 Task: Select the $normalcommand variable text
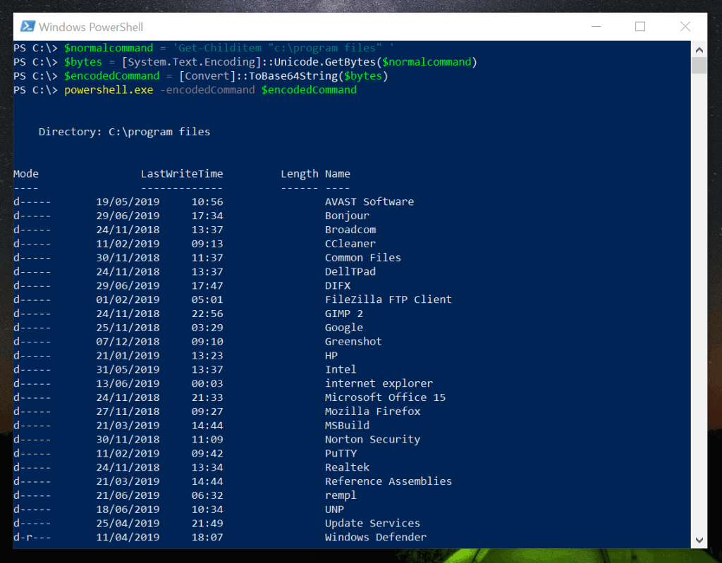click(108, 47)
